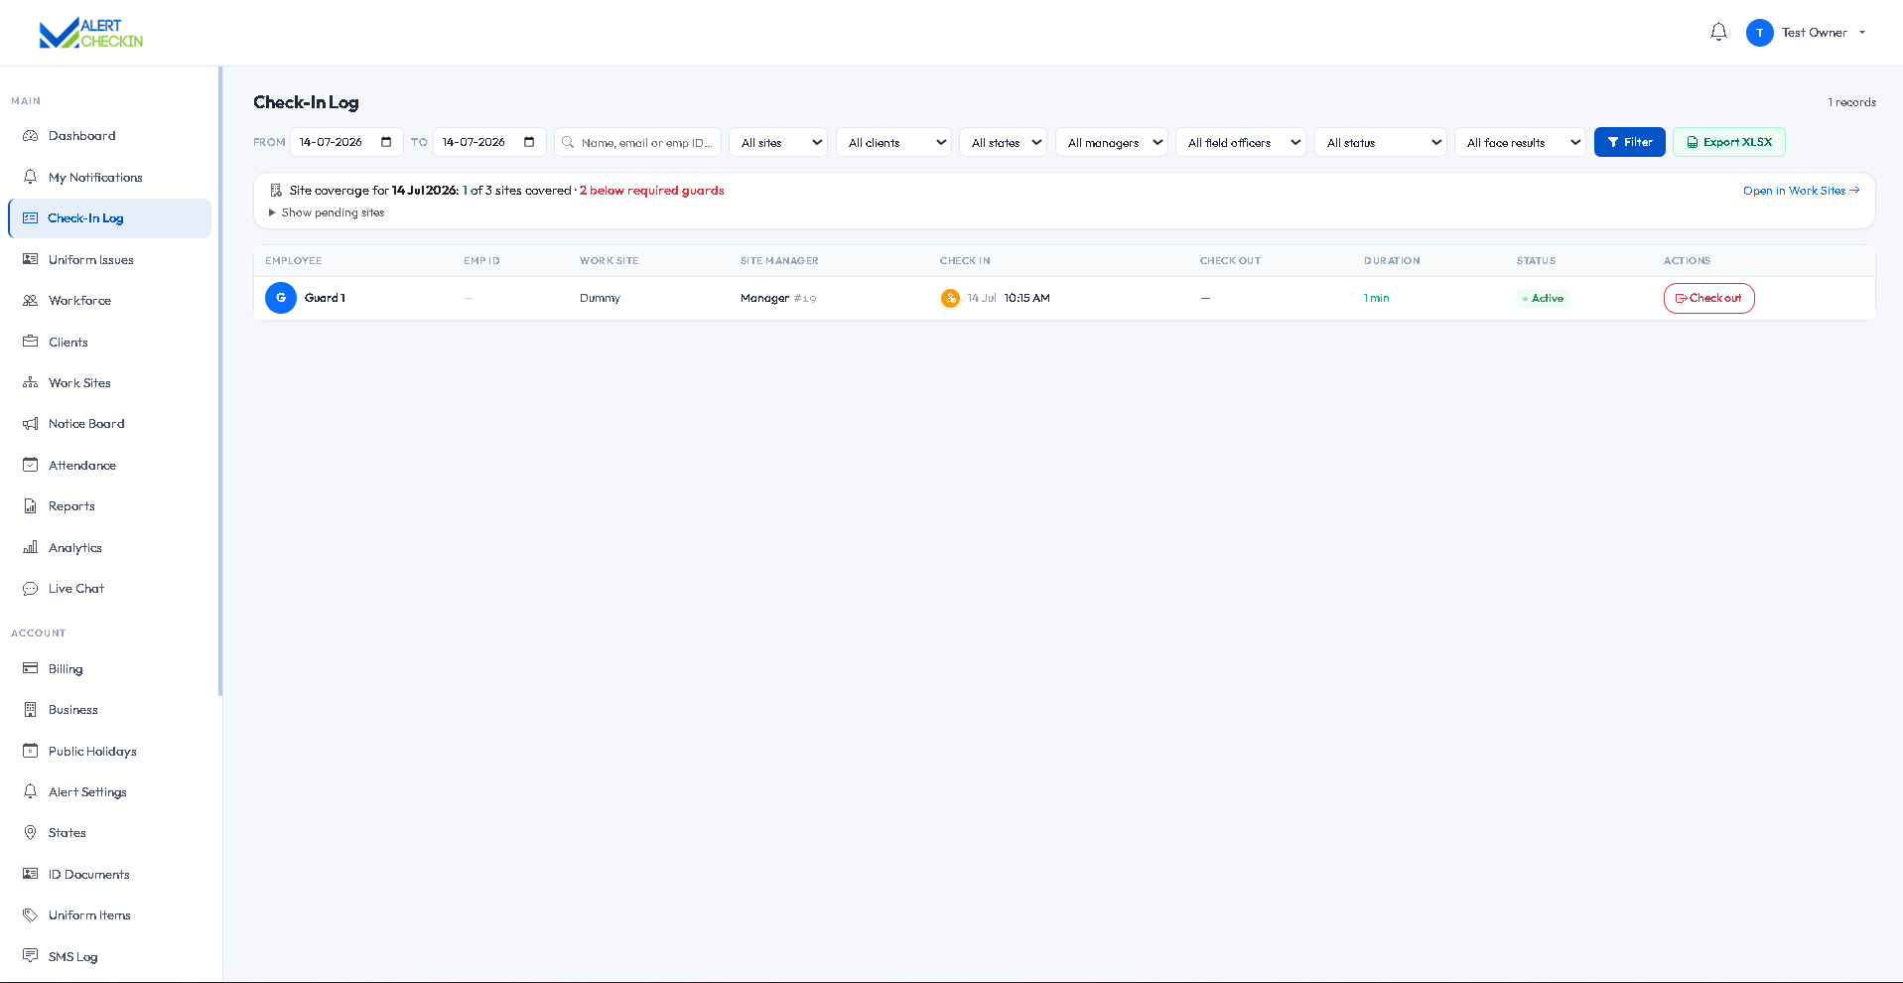The width and height of the screenshot is (1903, 983).
Task: Click the Clients sidebar icon
Action: pos(31,342)
